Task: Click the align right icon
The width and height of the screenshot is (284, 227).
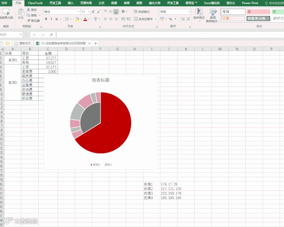Action: pos(116,19)
